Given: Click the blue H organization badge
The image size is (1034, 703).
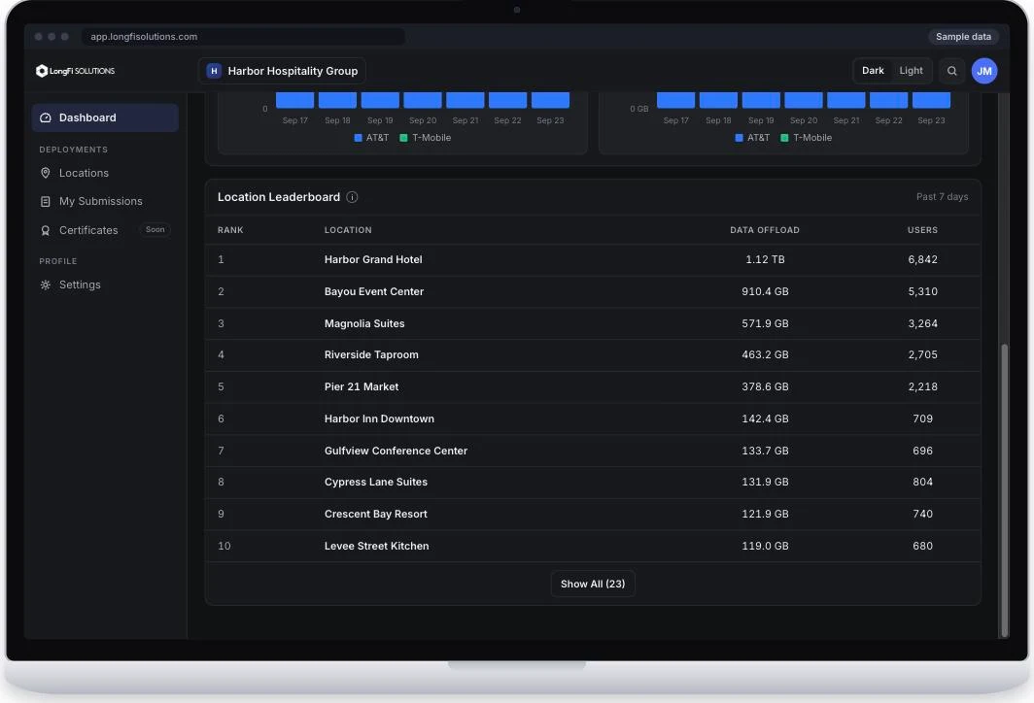Looking at the screenshot, I should pyautogui.click(x=214, y=71).
